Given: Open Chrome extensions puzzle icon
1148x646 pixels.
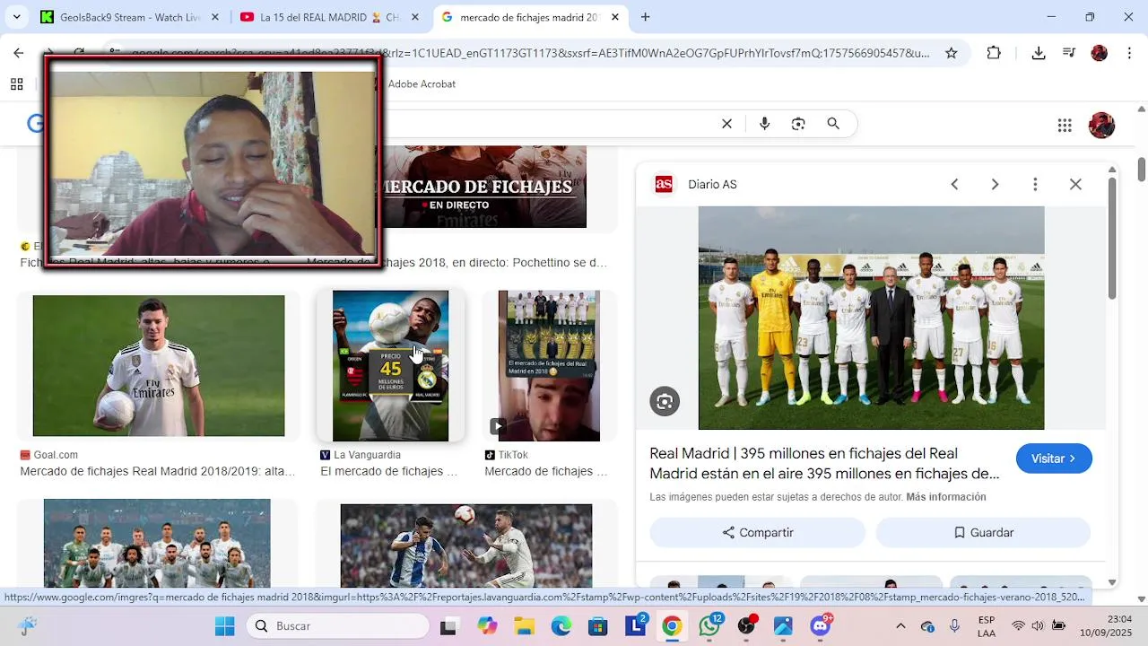Looking at the screenshot, I should 994,53.
